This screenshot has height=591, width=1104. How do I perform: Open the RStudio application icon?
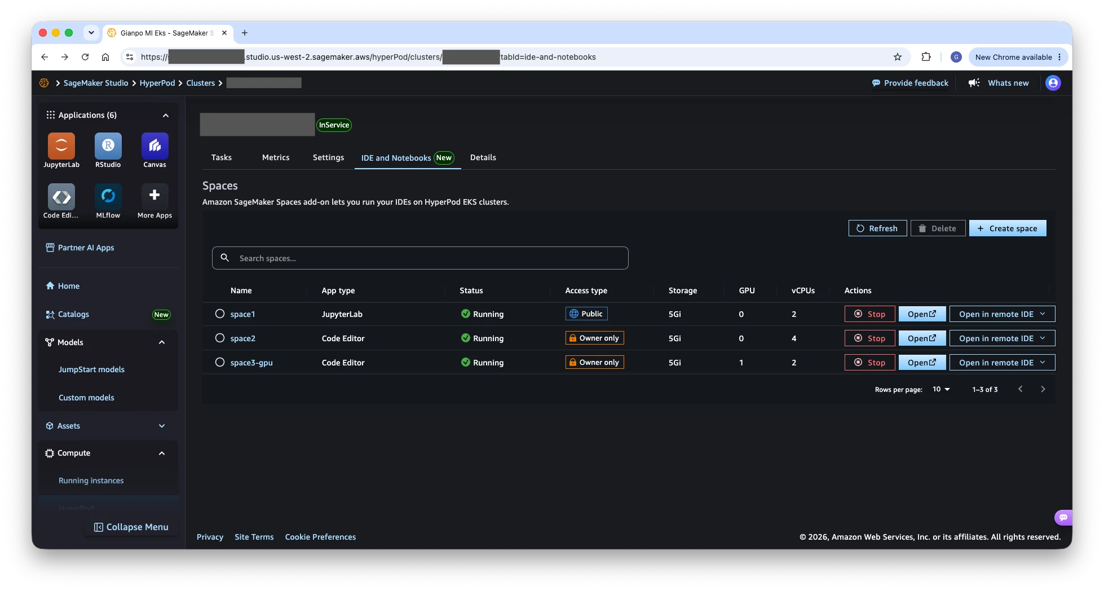pyautogui.click(x=108, y=146)
